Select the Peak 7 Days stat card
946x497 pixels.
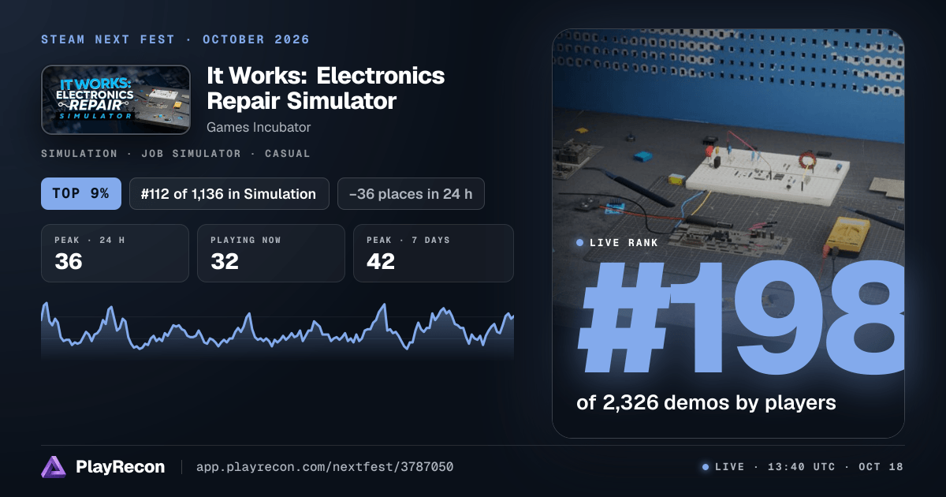[x=434, y=253]
